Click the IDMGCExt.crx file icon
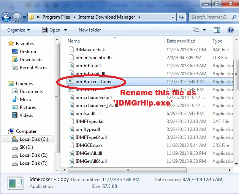The height and width of the screenshot is (194, 239). [x=71, y=145]
